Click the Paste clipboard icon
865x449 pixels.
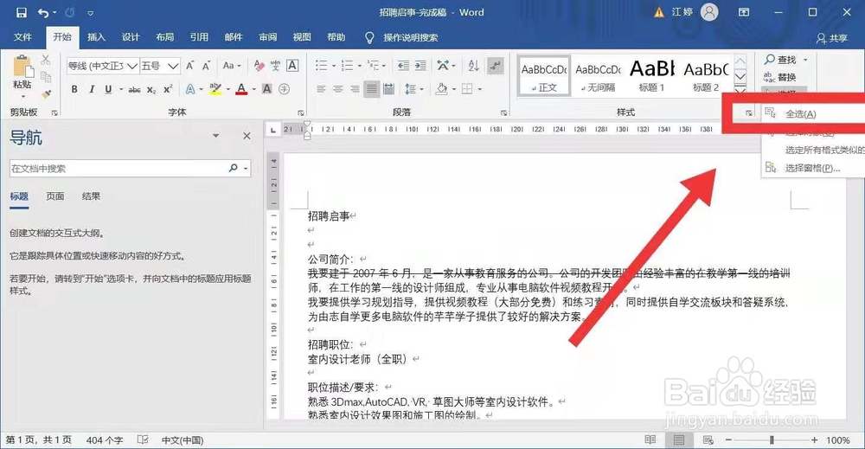[22, 67]
